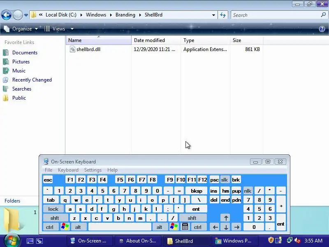Click the Recently Changed icon
The height and width of the screenshot is (247, 329).
coord(6,80)
